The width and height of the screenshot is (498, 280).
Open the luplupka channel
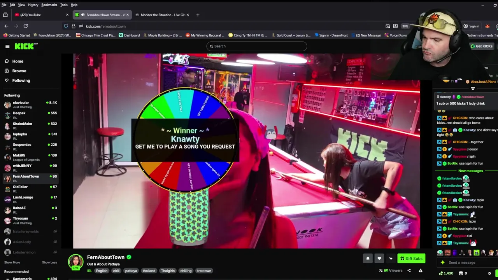(30, 136)
